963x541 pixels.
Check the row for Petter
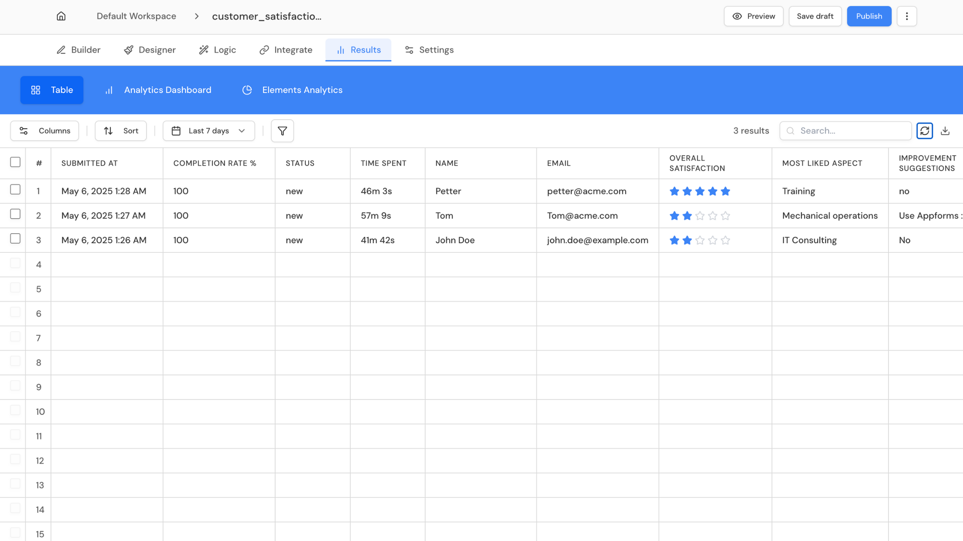[15, 190]
